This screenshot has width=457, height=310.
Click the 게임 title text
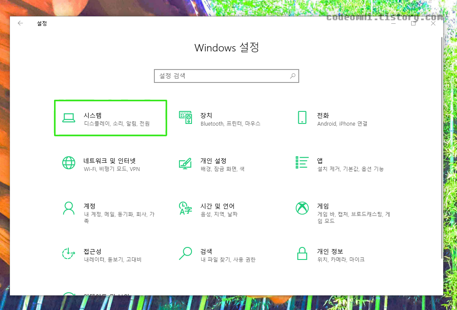point(323,206)
